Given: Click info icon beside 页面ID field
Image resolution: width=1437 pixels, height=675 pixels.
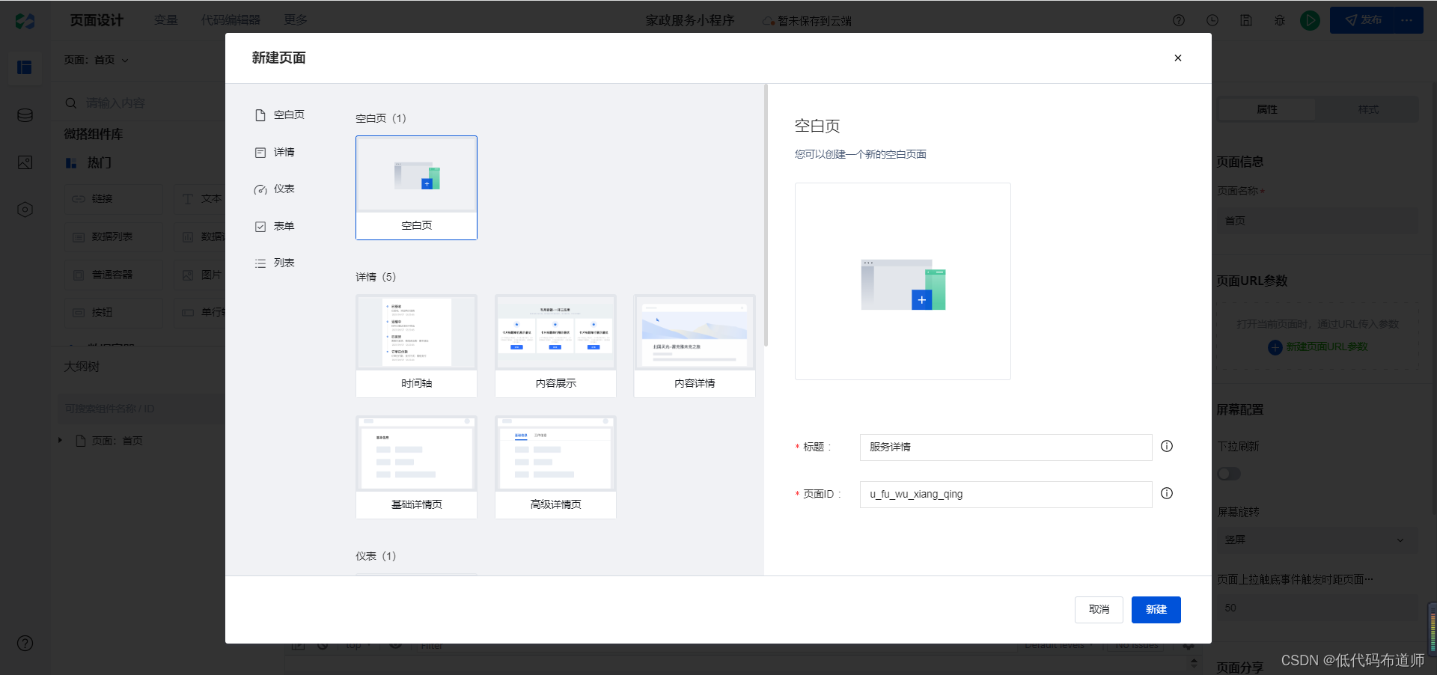Looking at the screenshot, I should click(1167, 494).
